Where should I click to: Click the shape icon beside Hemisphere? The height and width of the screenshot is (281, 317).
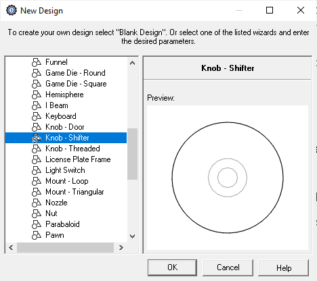click(37, 95)
